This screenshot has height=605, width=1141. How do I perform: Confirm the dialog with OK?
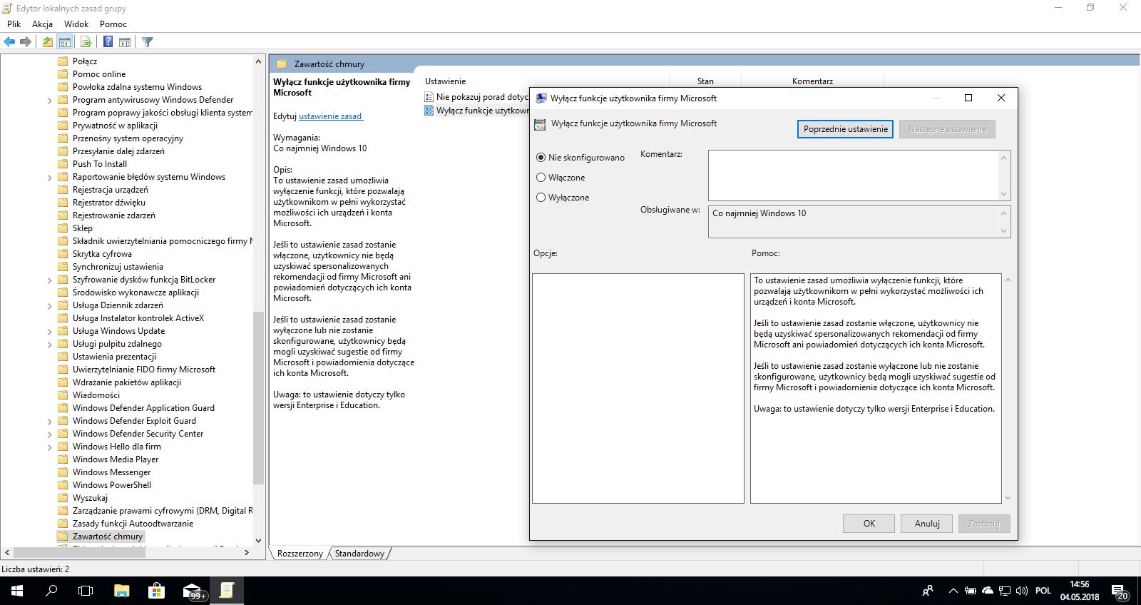point(869,524)
